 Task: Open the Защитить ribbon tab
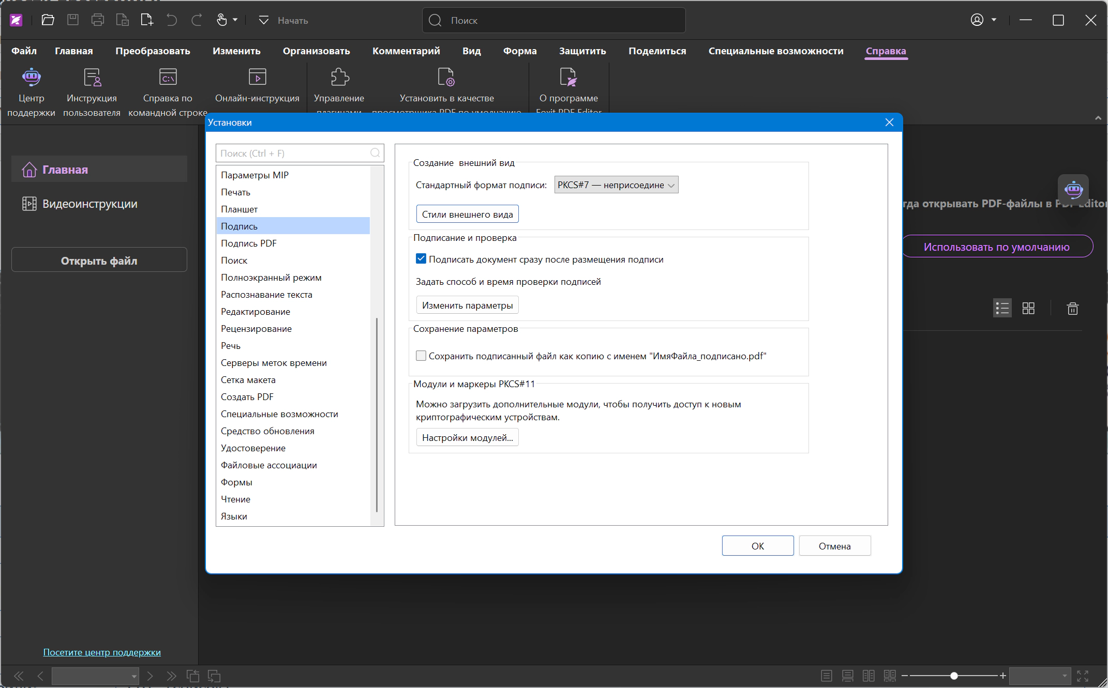pyautogui.click(x=582, y=51)
